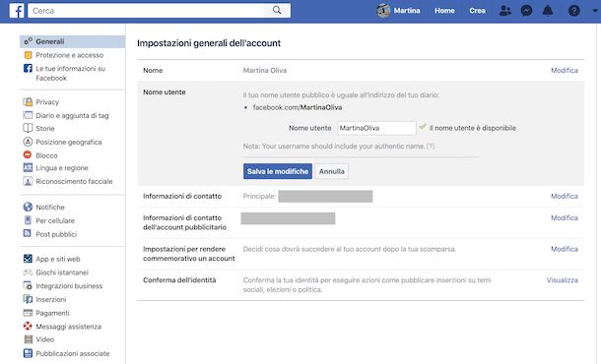Image resolution: width=601 pixels, height=364 pixels.
Task: Click Martina profile link in top bar
Action: [x=407, y=11]
